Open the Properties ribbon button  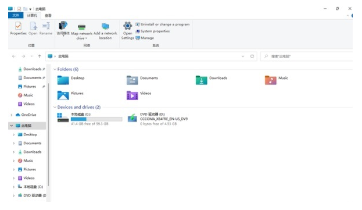18,29
